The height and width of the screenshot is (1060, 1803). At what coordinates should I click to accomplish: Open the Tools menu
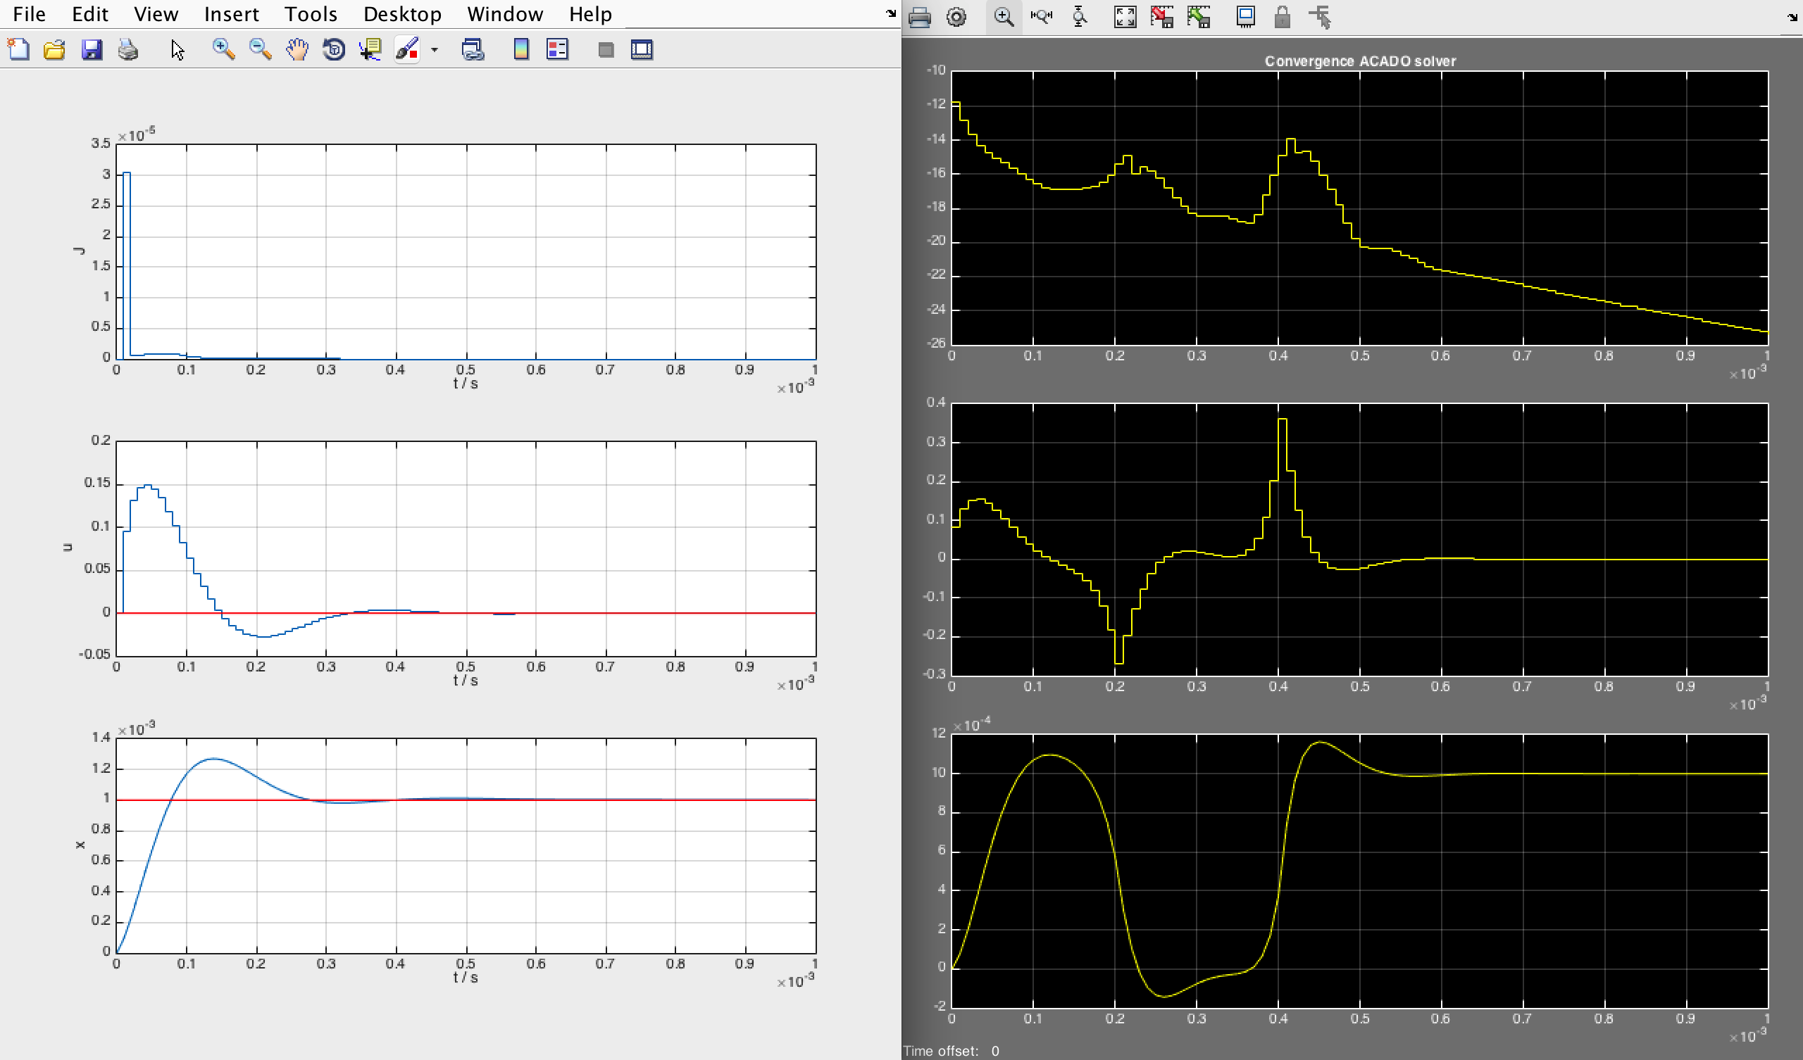(x=311, y=13)
